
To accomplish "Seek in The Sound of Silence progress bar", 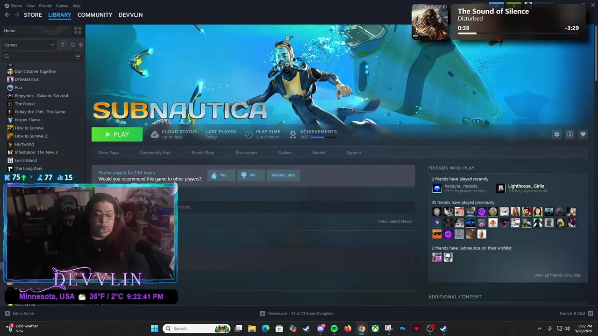I will tap(518, 34).
